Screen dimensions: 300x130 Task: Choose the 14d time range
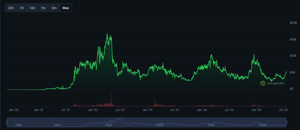[32, 8]
